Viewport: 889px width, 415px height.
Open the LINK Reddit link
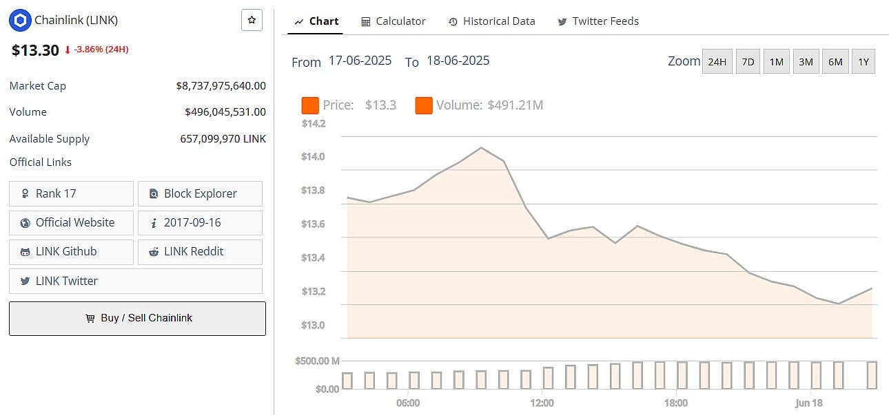point(200,251)
